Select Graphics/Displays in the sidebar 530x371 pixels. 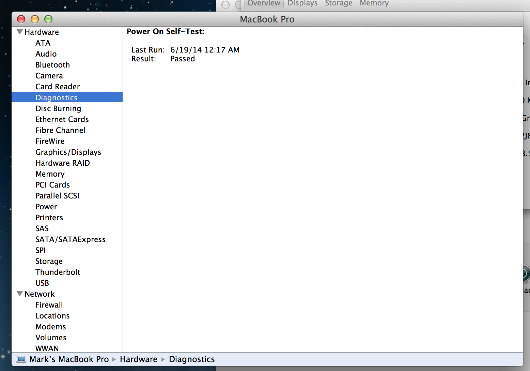pyautogui.click(x=68, y=152)
